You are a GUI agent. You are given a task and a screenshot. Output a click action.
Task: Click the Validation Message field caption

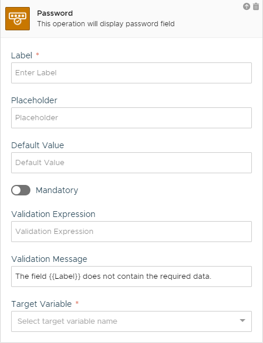49,259
